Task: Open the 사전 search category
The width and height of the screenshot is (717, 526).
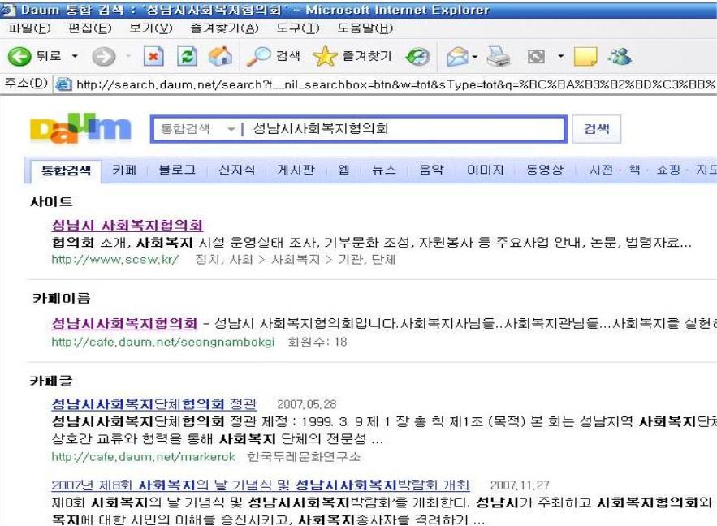Action: coord(601,170)
